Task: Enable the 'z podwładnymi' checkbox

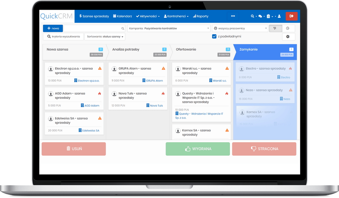Action: (214, 36)
